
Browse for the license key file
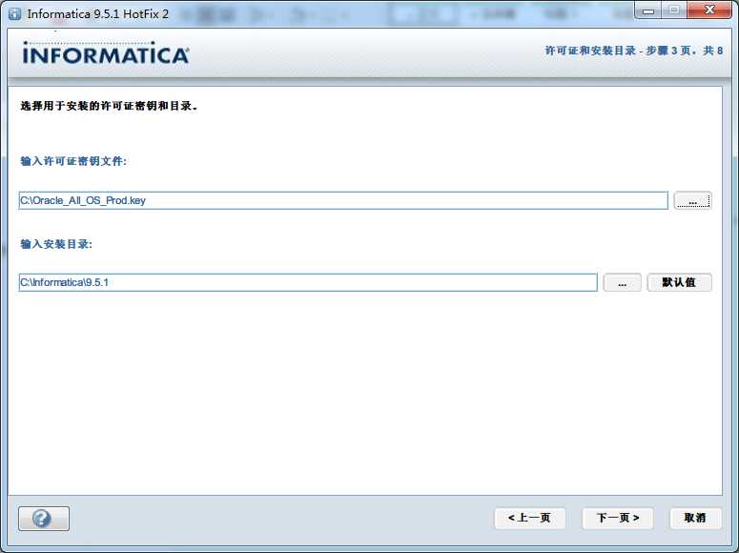pyautogui.click(x=692, y=200)
